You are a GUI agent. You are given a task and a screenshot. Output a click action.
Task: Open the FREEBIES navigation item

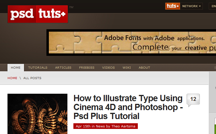coord(87,68)
